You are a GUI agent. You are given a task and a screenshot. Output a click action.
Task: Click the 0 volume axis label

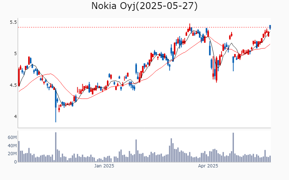(15, 162)
